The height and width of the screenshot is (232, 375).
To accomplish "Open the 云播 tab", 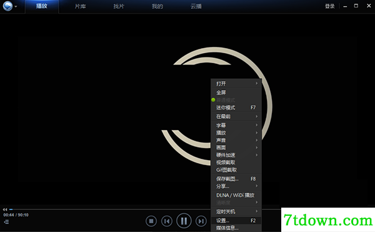I will pyautogui.click(x=196, y=6).
